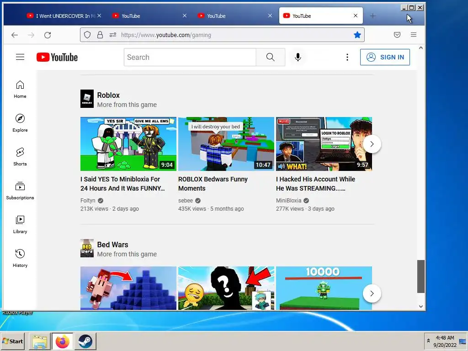This screenshot has width=468, height=351.
Task: Click the Roblox game icon
Action: tap(87, 99)
